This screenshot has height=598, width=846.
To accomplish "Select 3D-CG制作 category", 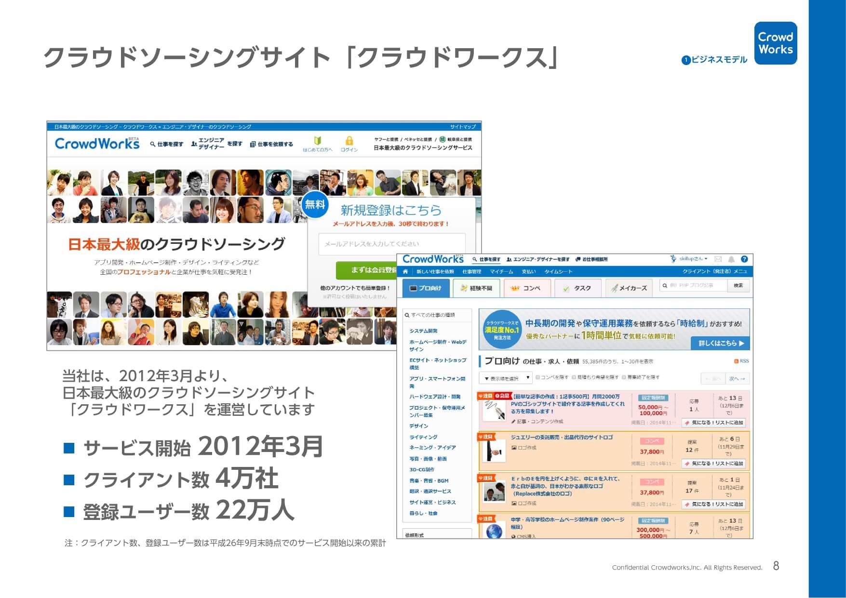I will [422, 469].
